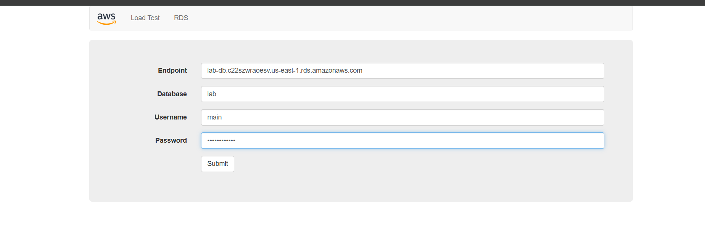Click "amazonaws.com" in the endpoint value
This screenshot has width=705, height=250.
(x=337, y=70)
